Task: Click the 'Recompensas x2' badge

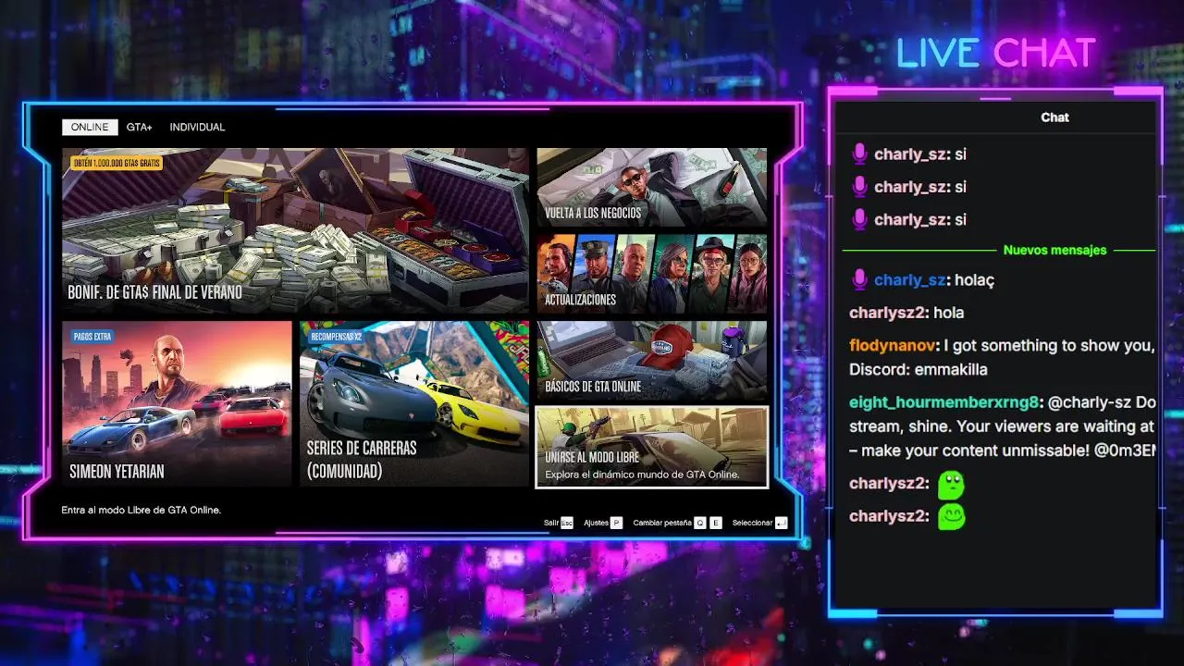Action: click(x=336, y=337)
